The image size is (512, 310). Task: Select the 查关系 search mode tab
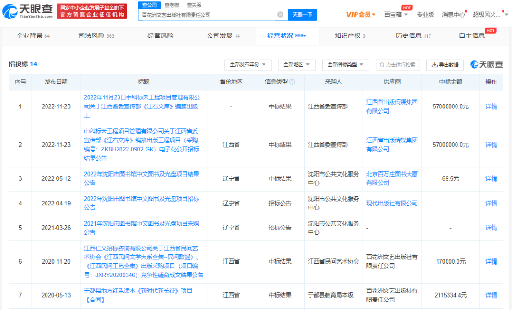click(194, 5)
